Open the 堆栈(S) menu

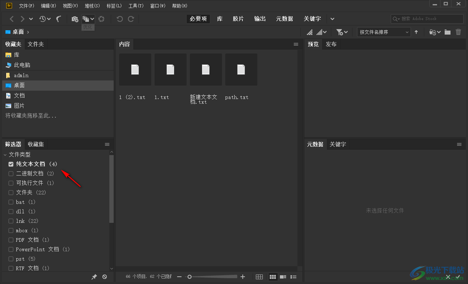click(x=92, y=6)
